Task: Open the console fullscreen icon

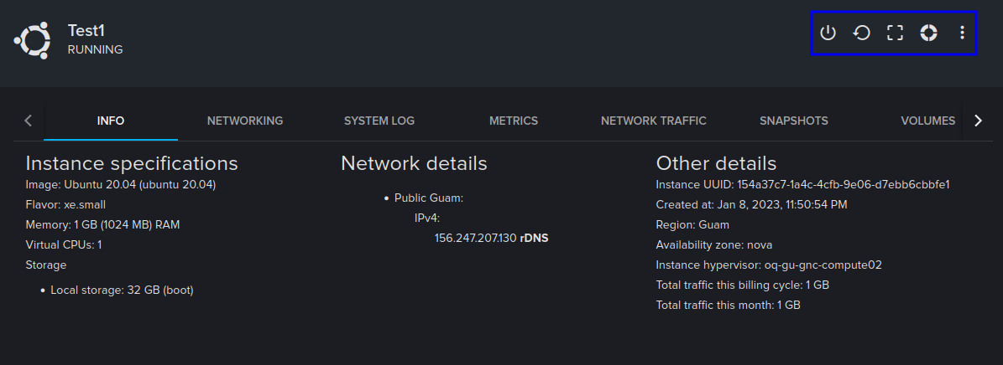Action: [895, 33]
